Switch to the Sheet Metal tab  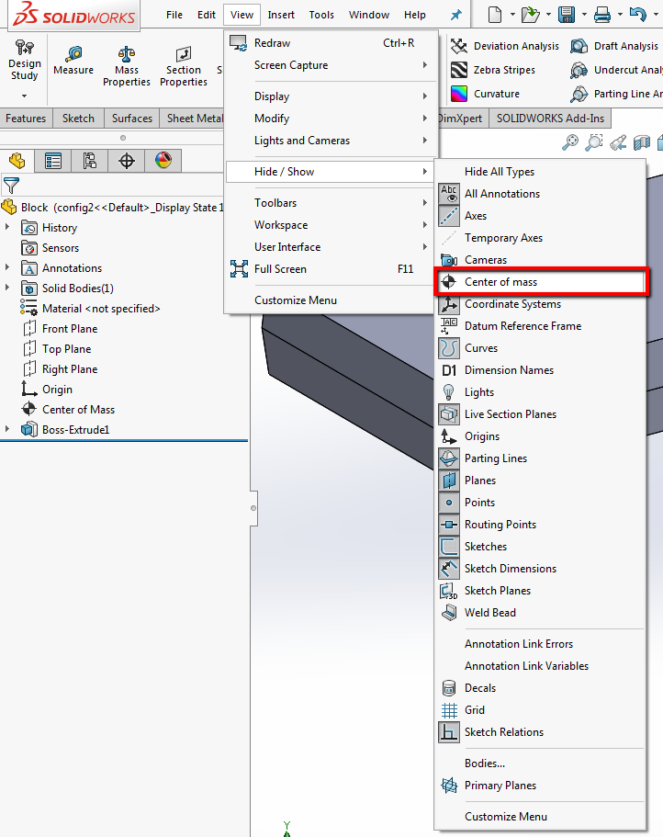(x=195, y=119)
